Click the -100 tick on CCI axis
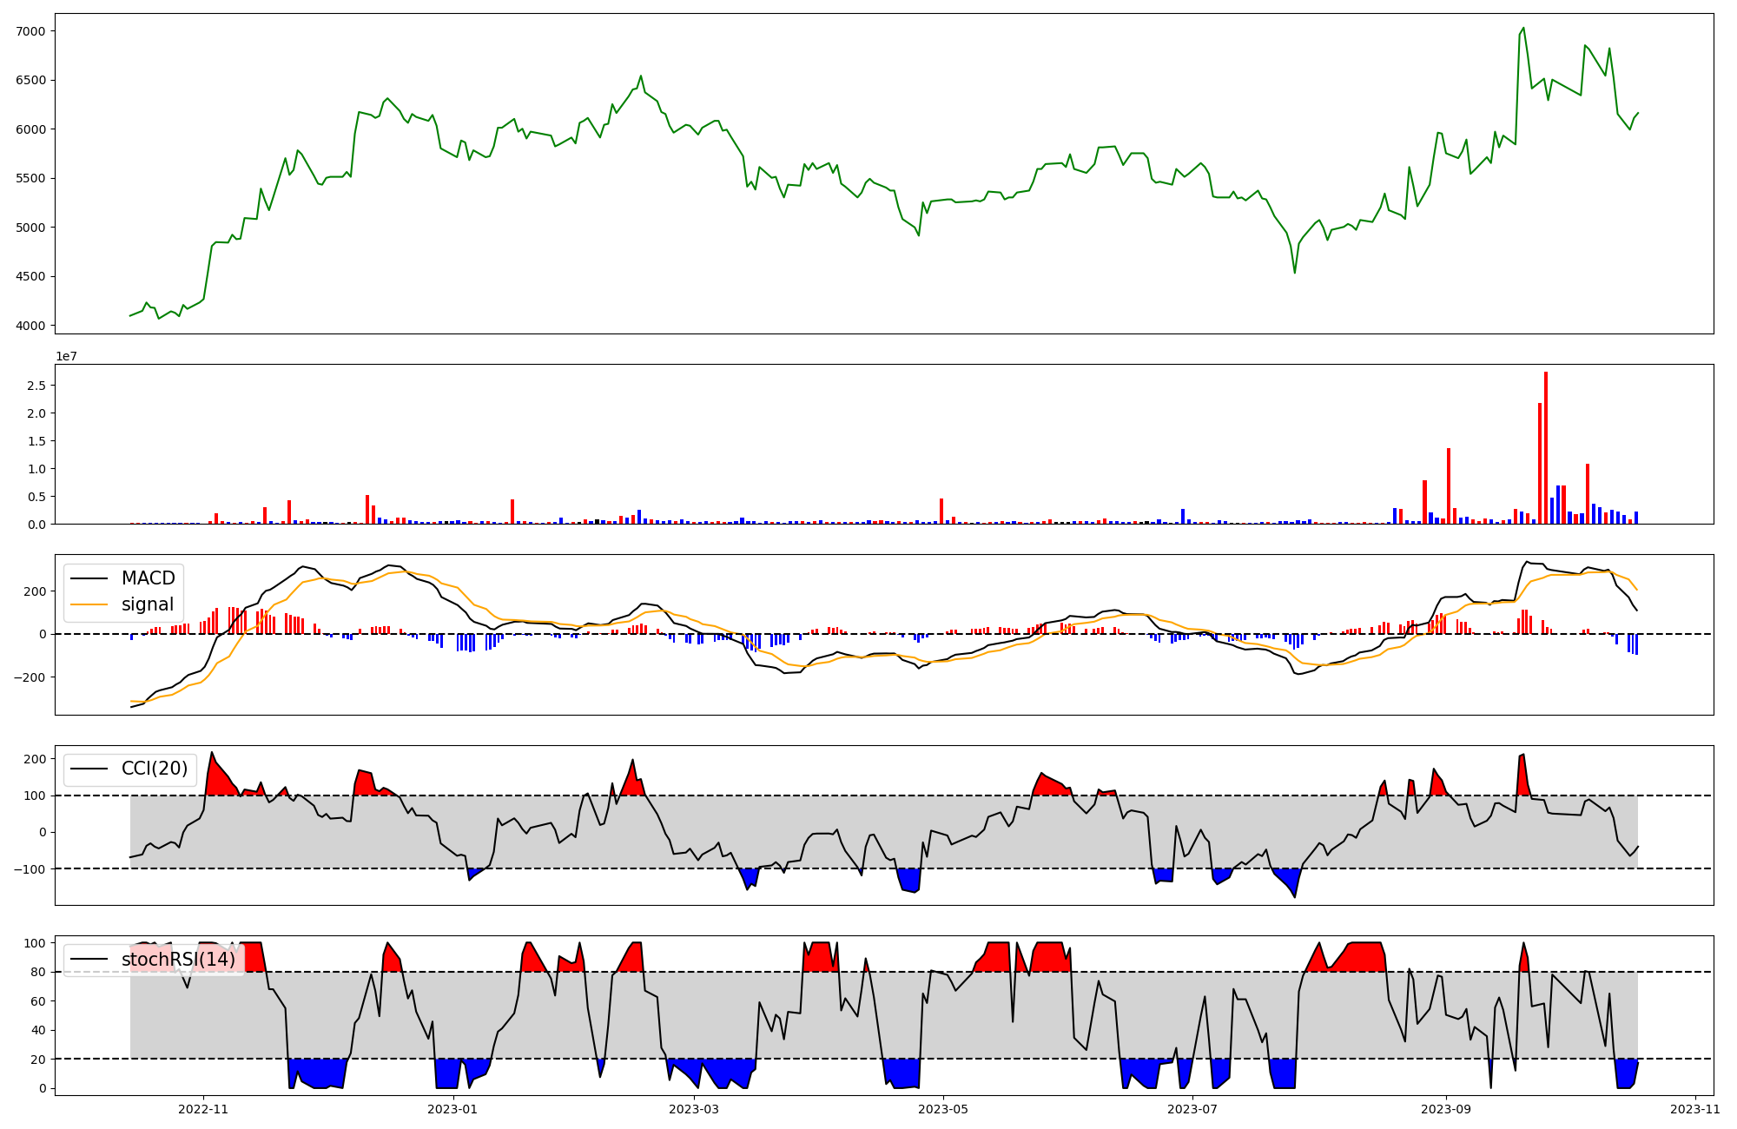Screen dimensions: 1737x1129 31,868
